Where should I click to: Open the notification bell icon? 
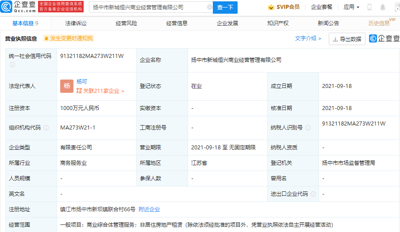(x=382, y=7)
